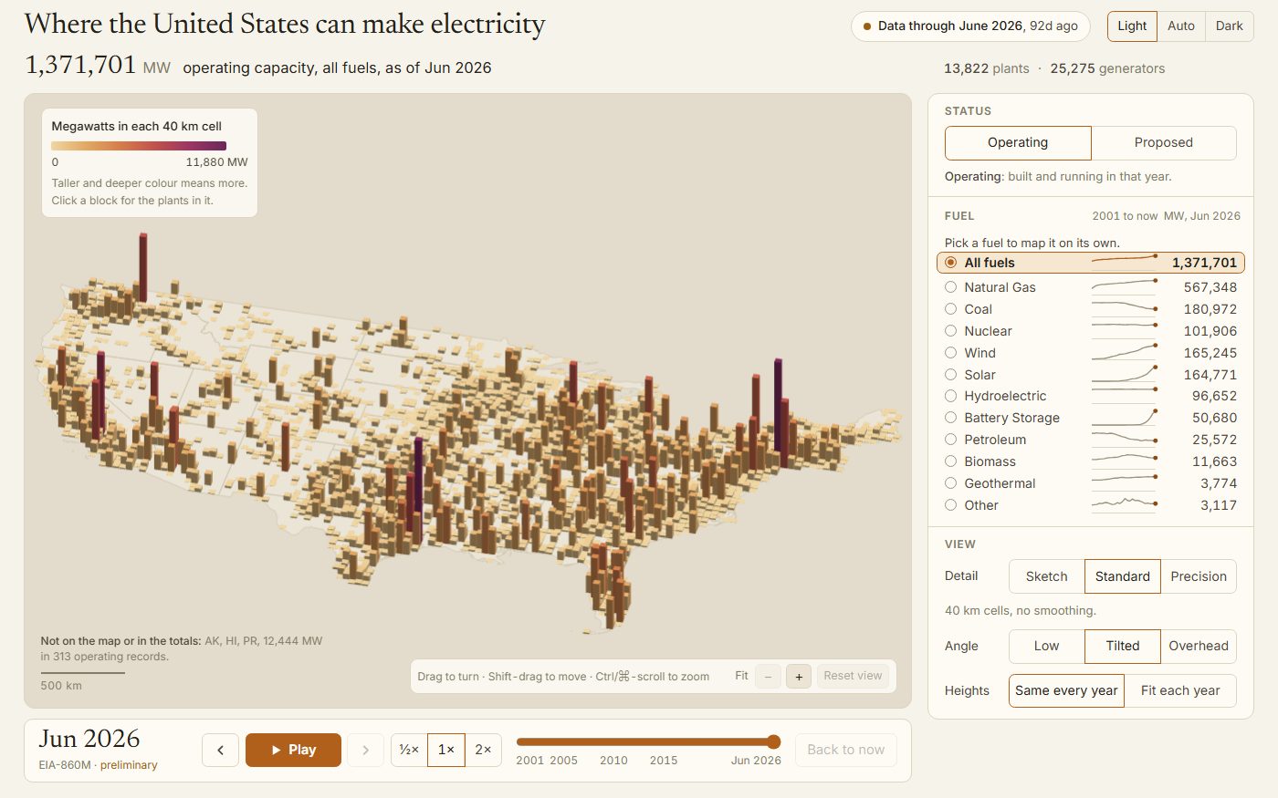
Task: Switch theme to Dark
Action: (x=1230, y=26)
